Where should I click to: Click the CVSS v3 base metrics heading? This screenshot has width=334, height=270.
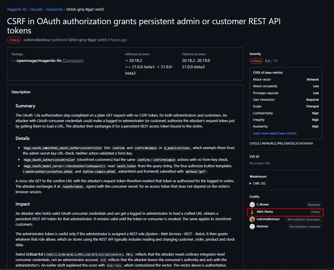coord(268,73)
